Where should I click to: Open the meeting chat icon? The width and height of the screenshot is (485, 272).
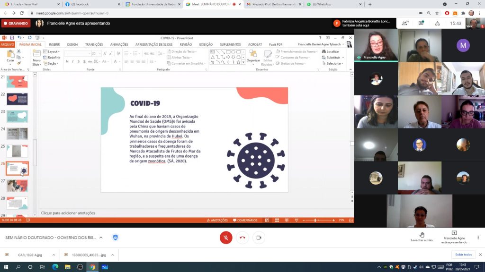pos(421,23)
